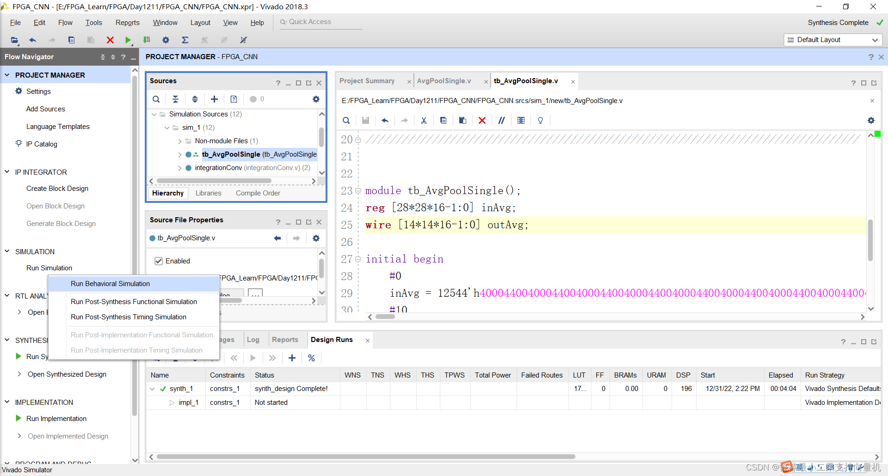This screenshot has height=476, width=888.
Task: Collapse IP INTEGRATOR section
Action: [7, 172]
